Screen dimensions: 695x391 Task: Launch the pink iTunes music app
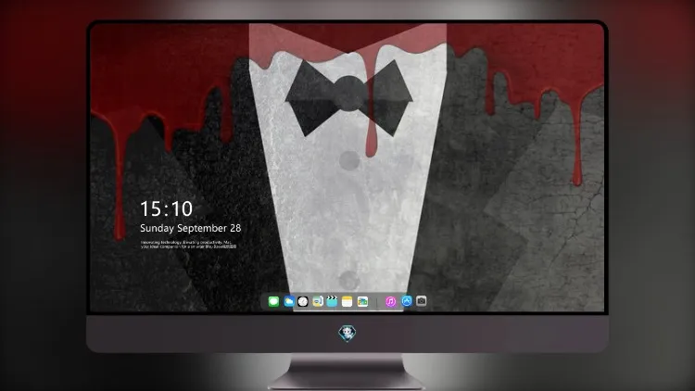pyautogui.click(x=390, y=301)
